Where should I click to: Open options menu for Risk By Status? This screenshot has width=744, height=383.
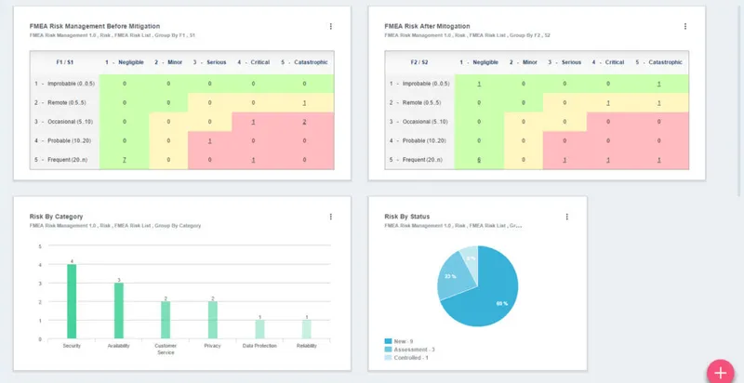pyautogui.click(x=567, y=217)
